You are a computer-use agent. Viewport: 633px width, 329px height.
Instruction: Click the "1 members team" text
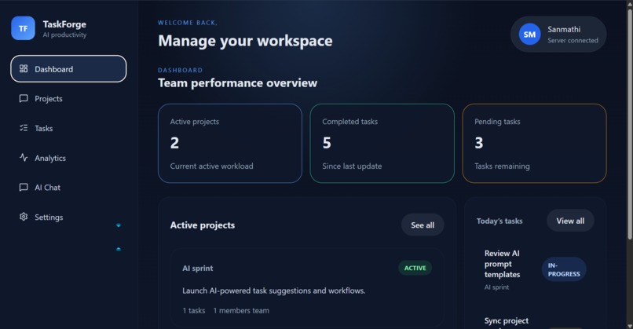(241, 310)
